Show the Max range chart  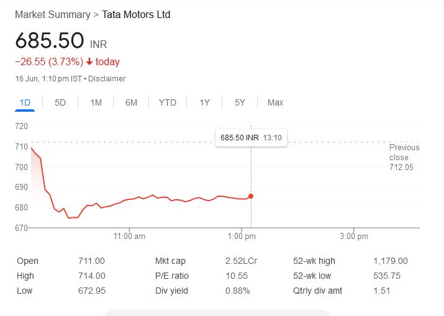click(275, 102)
